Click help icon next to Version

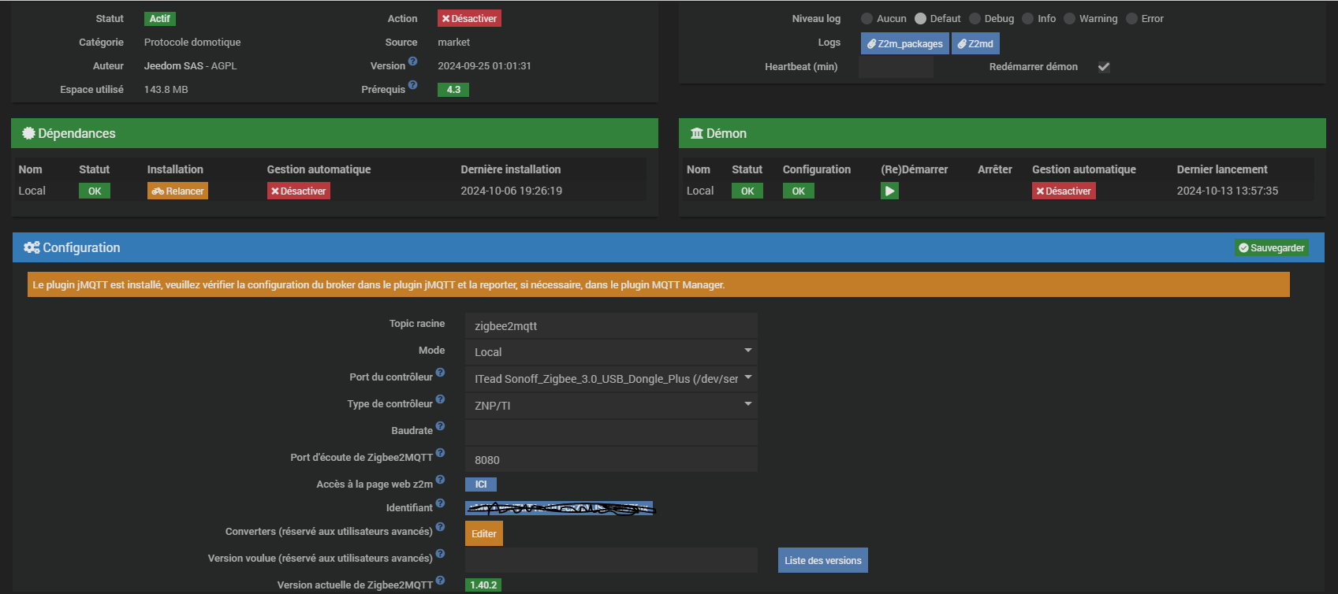coord(412,61)
